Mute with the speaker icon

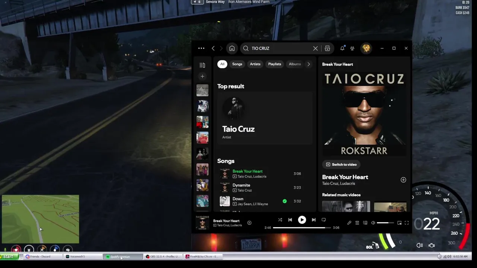click(373, 223)
